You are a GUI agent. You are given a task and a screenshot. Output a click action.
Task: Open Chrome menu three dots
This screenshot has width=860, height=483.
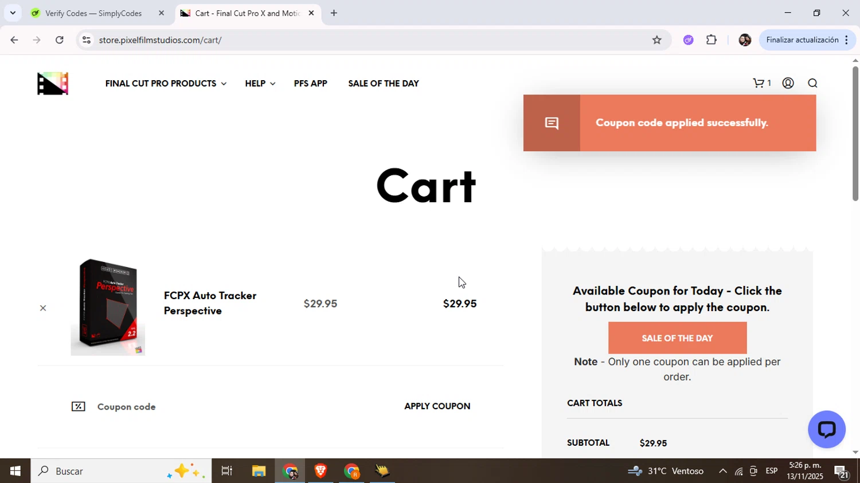coord(846,40)
